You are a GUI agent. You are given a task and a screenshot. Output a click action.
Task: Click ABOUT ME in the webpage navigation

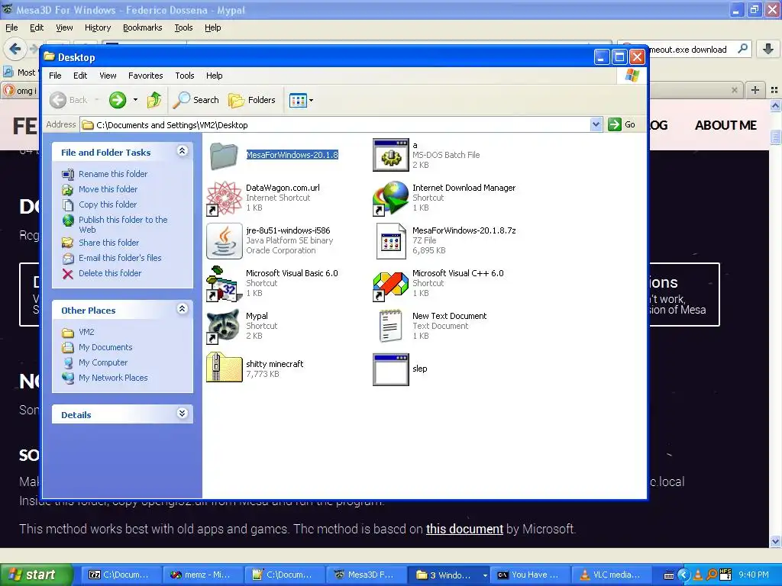[x=725, y=125]
